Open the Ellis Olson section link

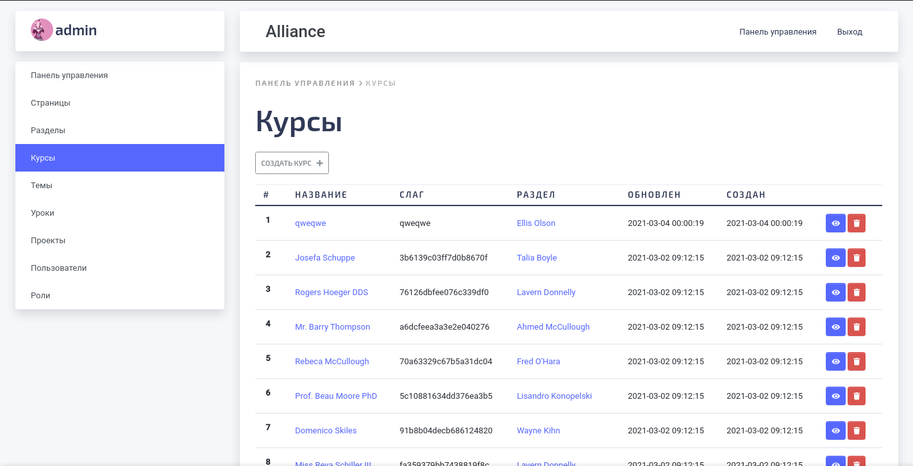(x=536, y=223)
